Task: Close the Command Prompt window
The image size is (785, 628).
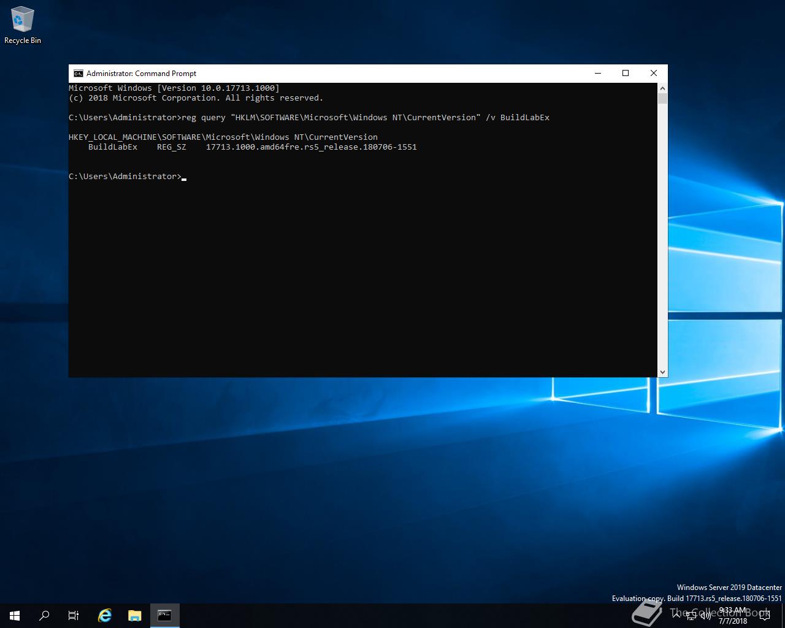Action: (x=654, y=74)
